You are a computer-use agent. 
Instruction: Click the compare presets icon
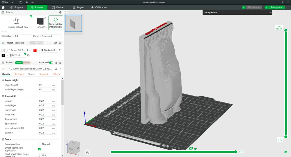coord(60,63)
